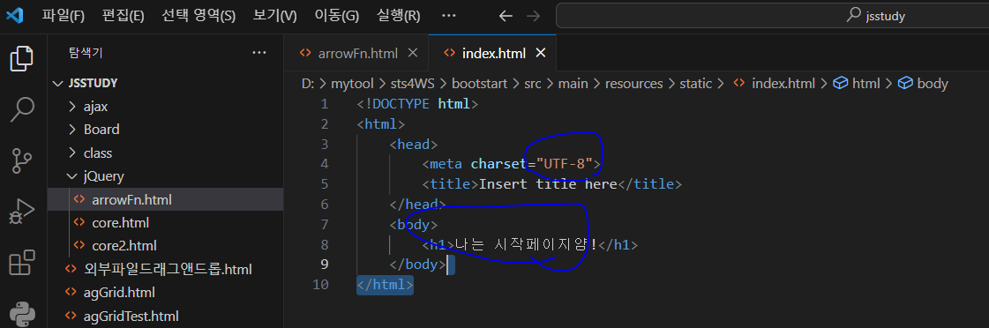Click the index.html breadcrumb segment
Viewport: 989px width, 328px height.
coord(774,83)
